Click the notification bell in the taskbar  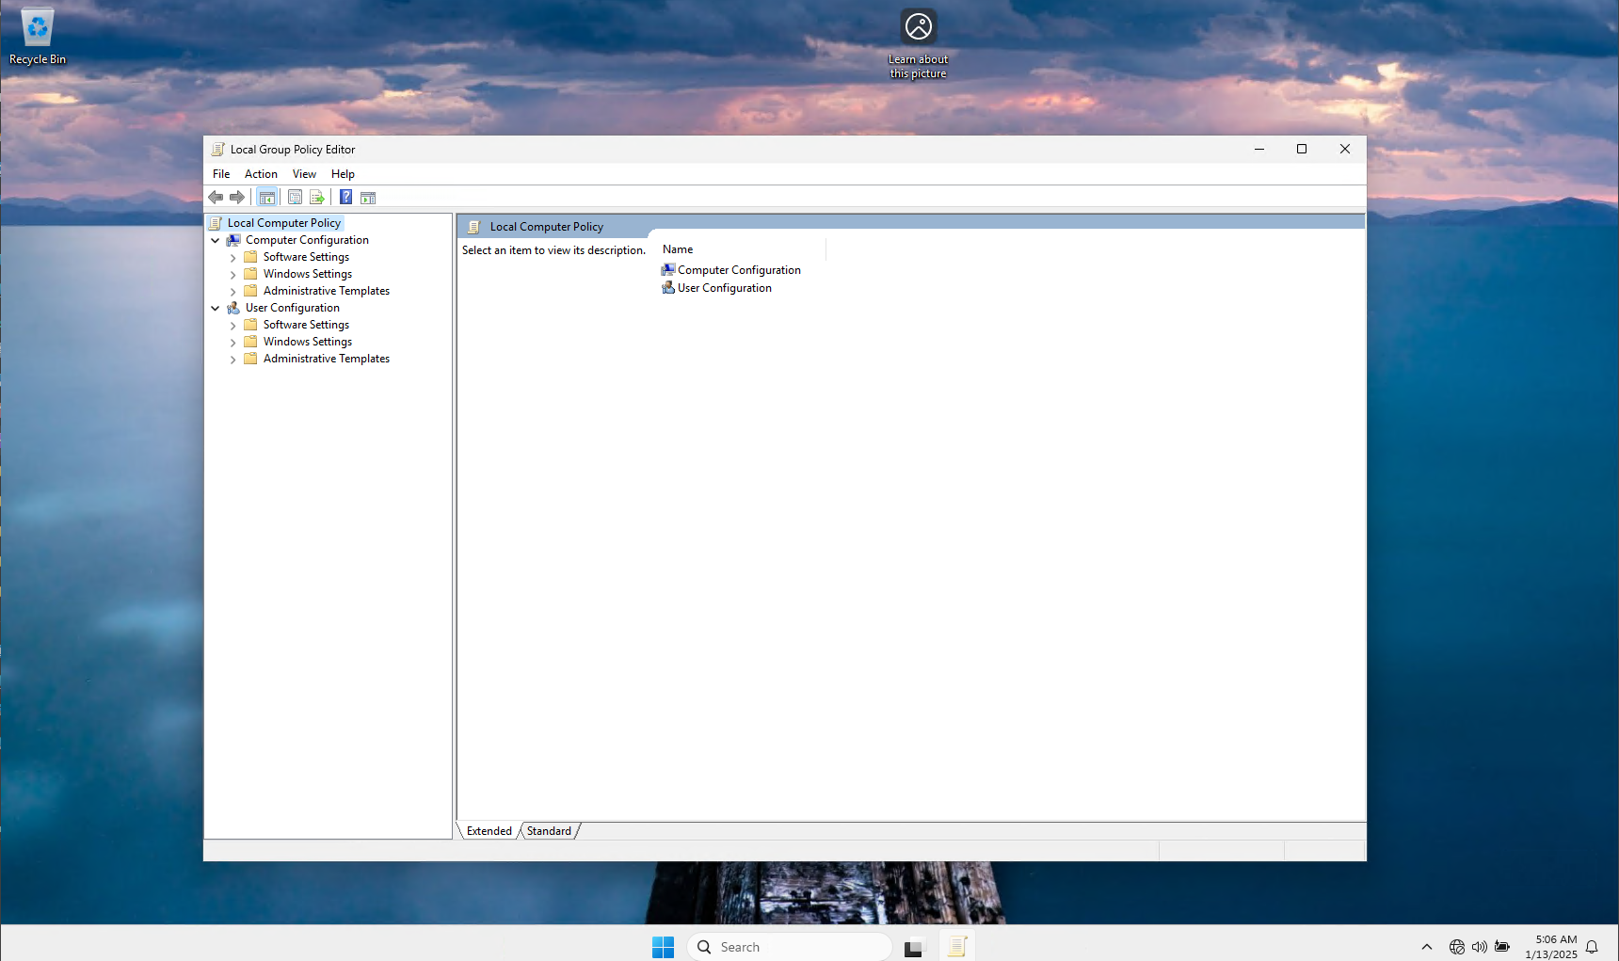pos(1591,947)
